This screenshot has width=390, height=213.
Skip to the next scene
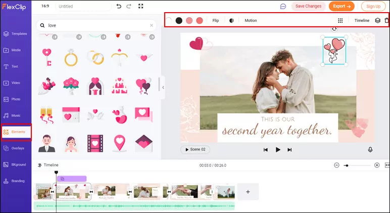click(x=289, y=150)
